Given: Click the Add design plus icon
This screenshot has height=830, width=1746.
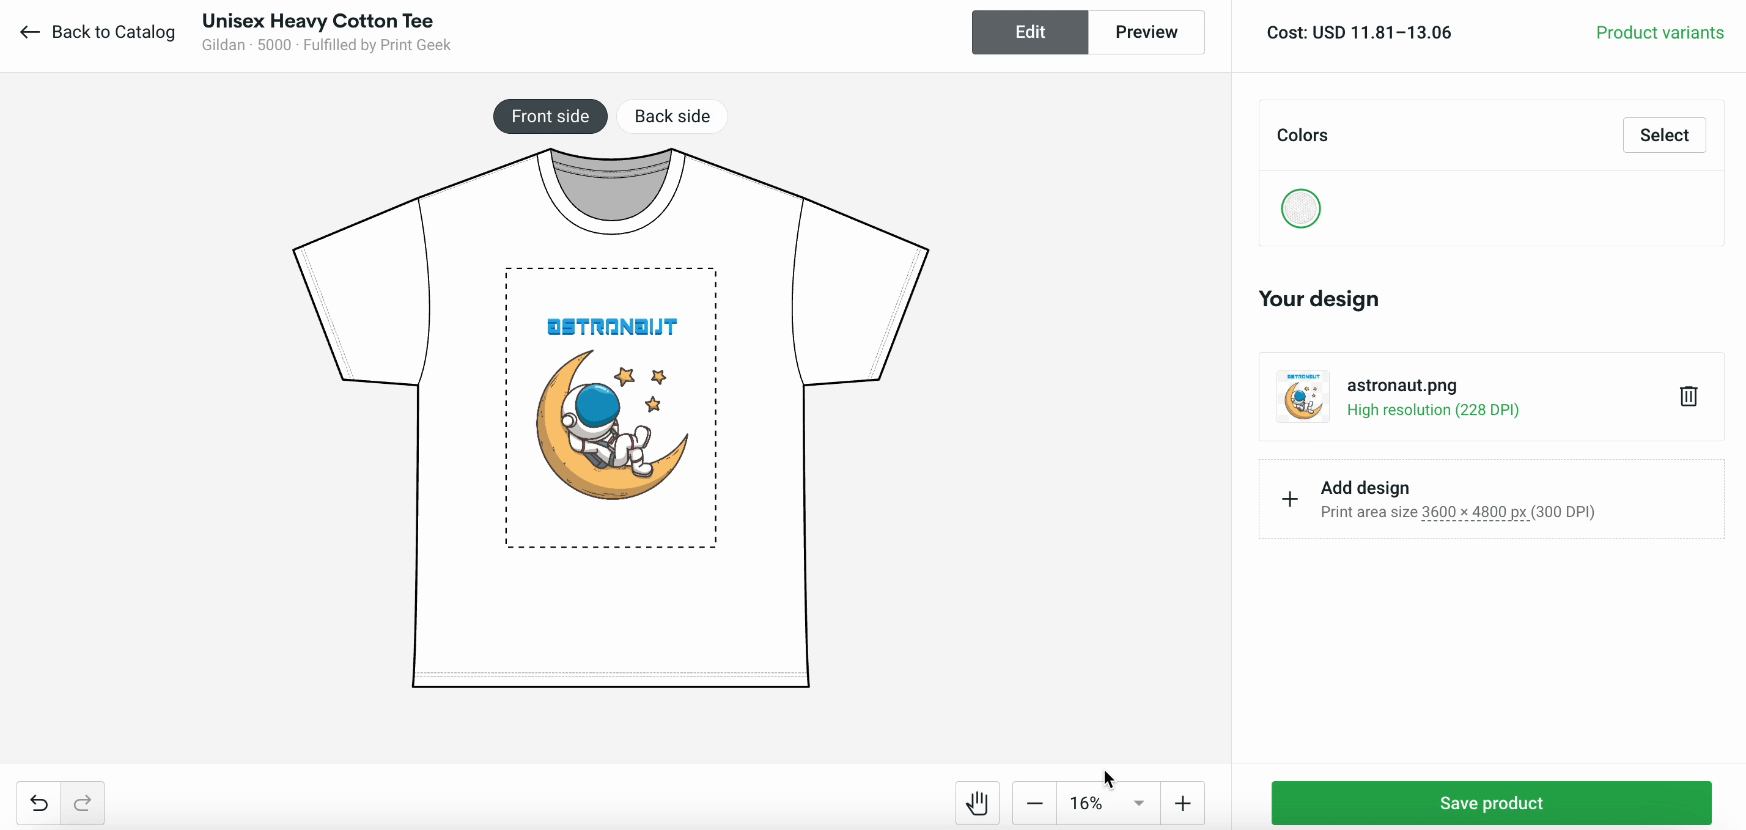Looking at the screenshot, I should click(1292, 498).
